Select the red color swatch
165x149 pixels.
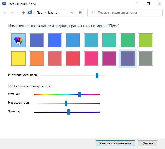tap(73, 58)
